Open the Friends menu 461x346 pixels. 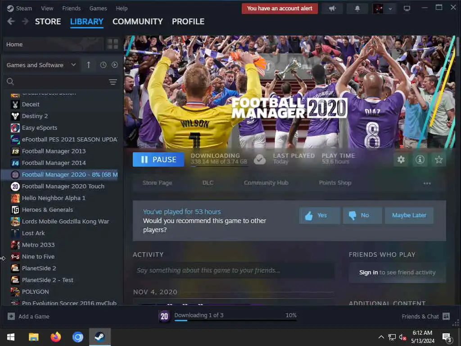click(71, 8)
